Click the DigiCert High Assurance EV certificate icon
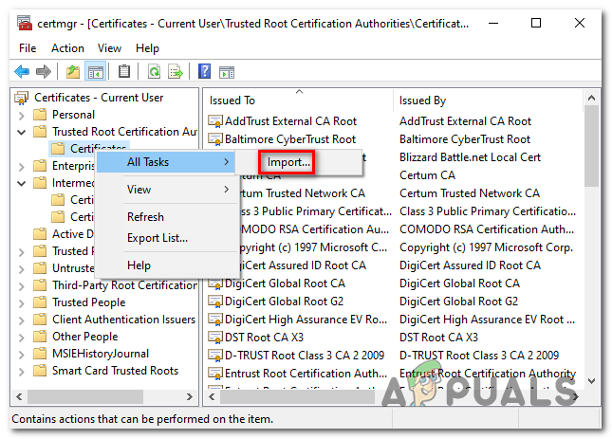 pos(215,320)
